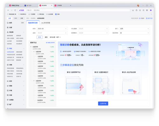Screen dimensions: 159x126
Task: Collapse the 商品 sidebar section
Action: pos(24,48)
